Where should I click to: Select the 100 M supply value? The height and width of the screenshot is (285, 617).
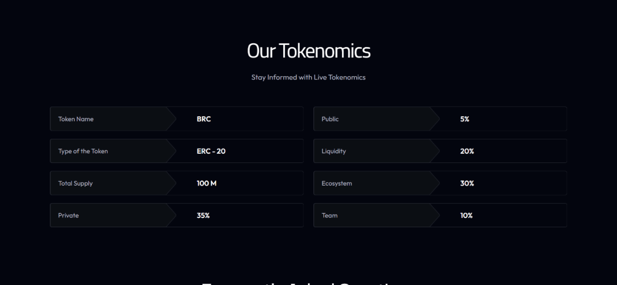(x=206, y=183)
